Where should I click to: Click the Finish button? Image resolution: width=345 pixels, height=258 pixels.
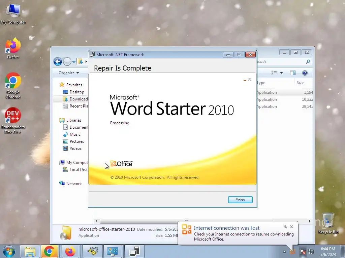(x=240, y=200)
